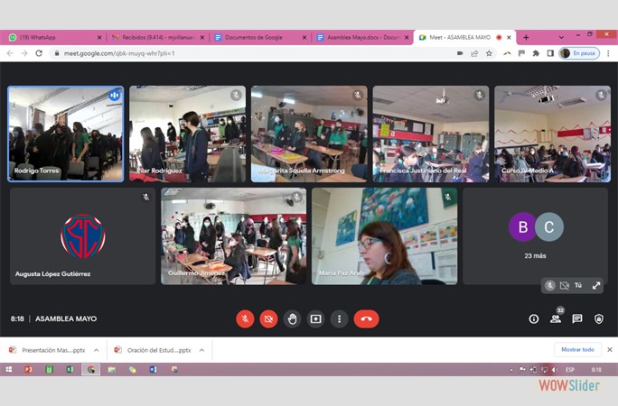Open the three-dot more options menu
This screenshot has width=618, height=406.
[339, 318]
